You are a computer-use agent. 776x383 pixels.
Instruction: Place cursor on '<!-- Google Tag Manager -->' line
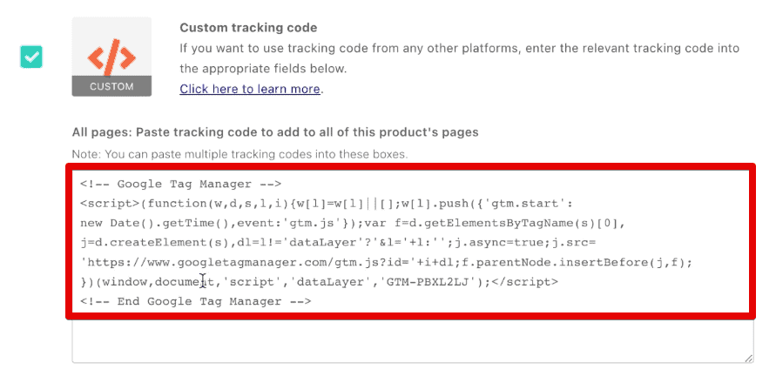click(x=180, y=184)
